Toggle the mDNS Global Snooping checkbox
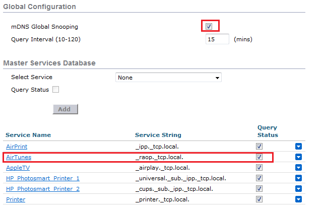This screenshot has width=324, height=211. [x=209, y=26]
